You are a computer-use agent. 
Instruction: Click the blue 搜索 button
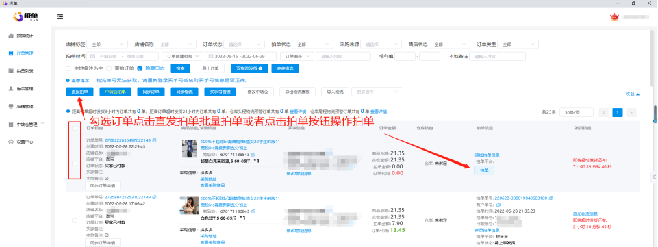[x=181, y=68]
